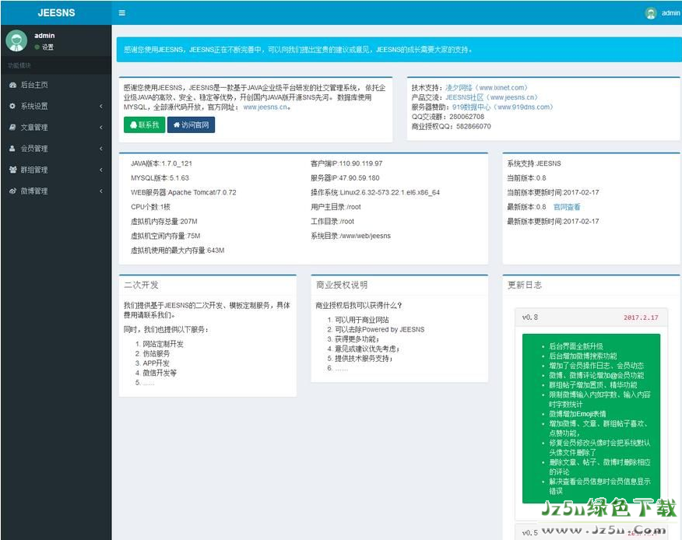Click the WEB服务器 Apache Tomcat entry
This screenshot has width=682, height=540.
[183, 192]
